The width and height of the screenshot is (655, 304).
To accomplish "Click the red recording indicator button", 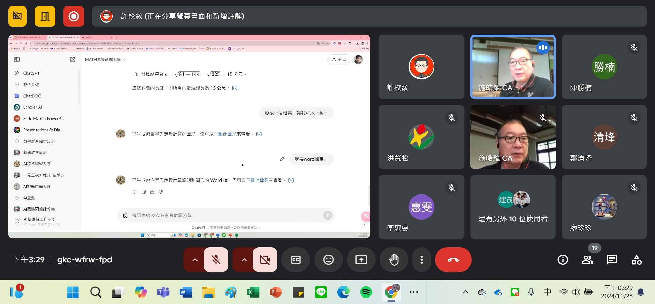I will point(74,16).
